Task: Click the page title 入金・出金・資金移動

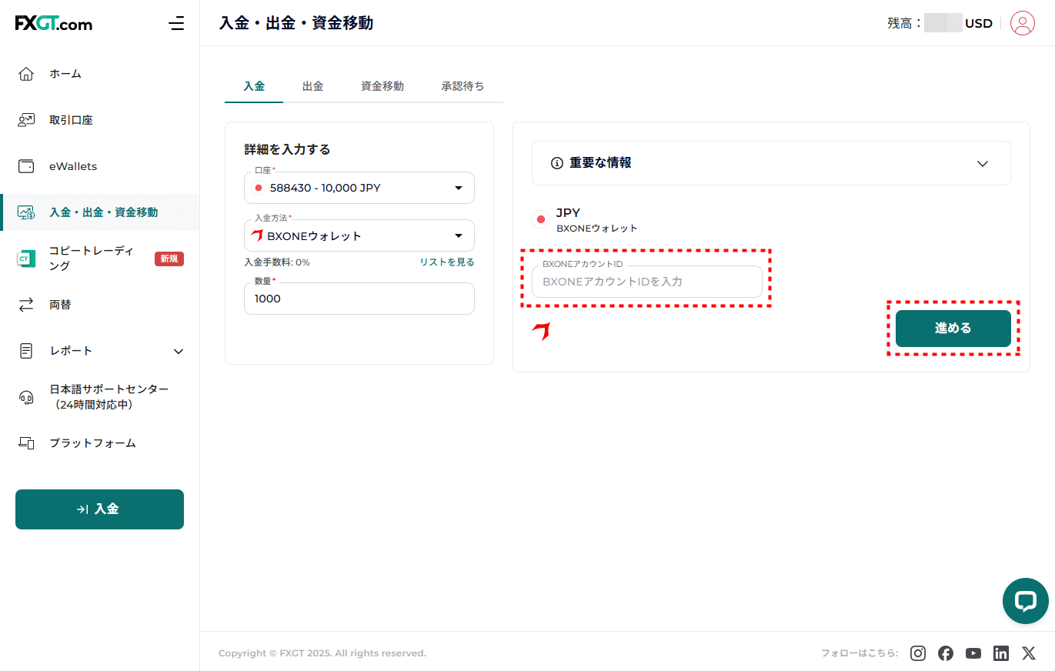Action: [x=296, y=23]
